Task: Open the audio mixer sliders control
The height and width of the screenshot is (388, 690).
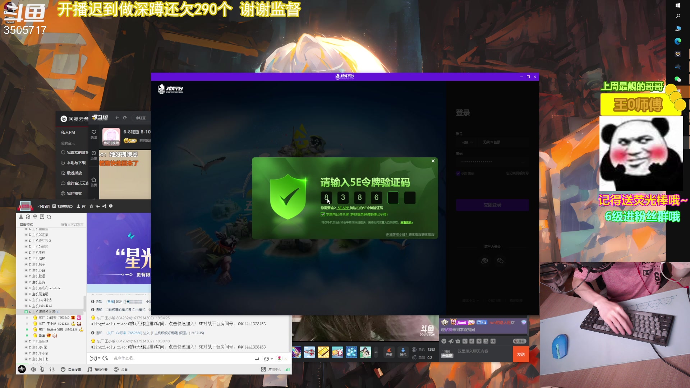Action: pyautogui.click(x=52, y=369)
